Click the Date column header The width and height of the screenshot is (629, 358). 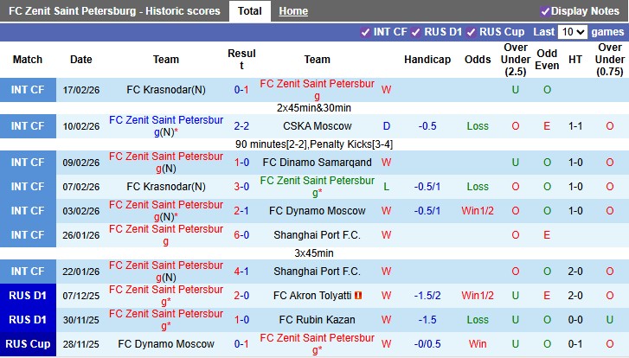coord(81,60)
